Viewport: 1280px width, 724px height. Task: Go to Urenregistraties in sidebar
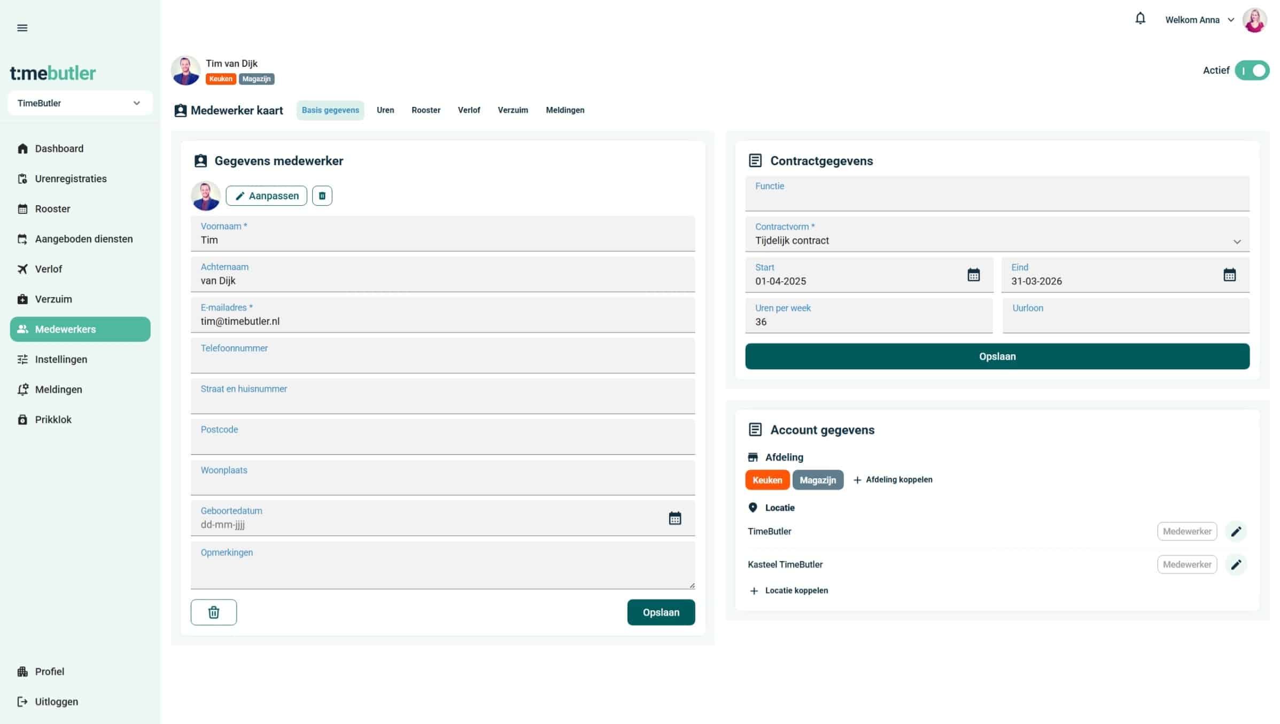[71, 178]
